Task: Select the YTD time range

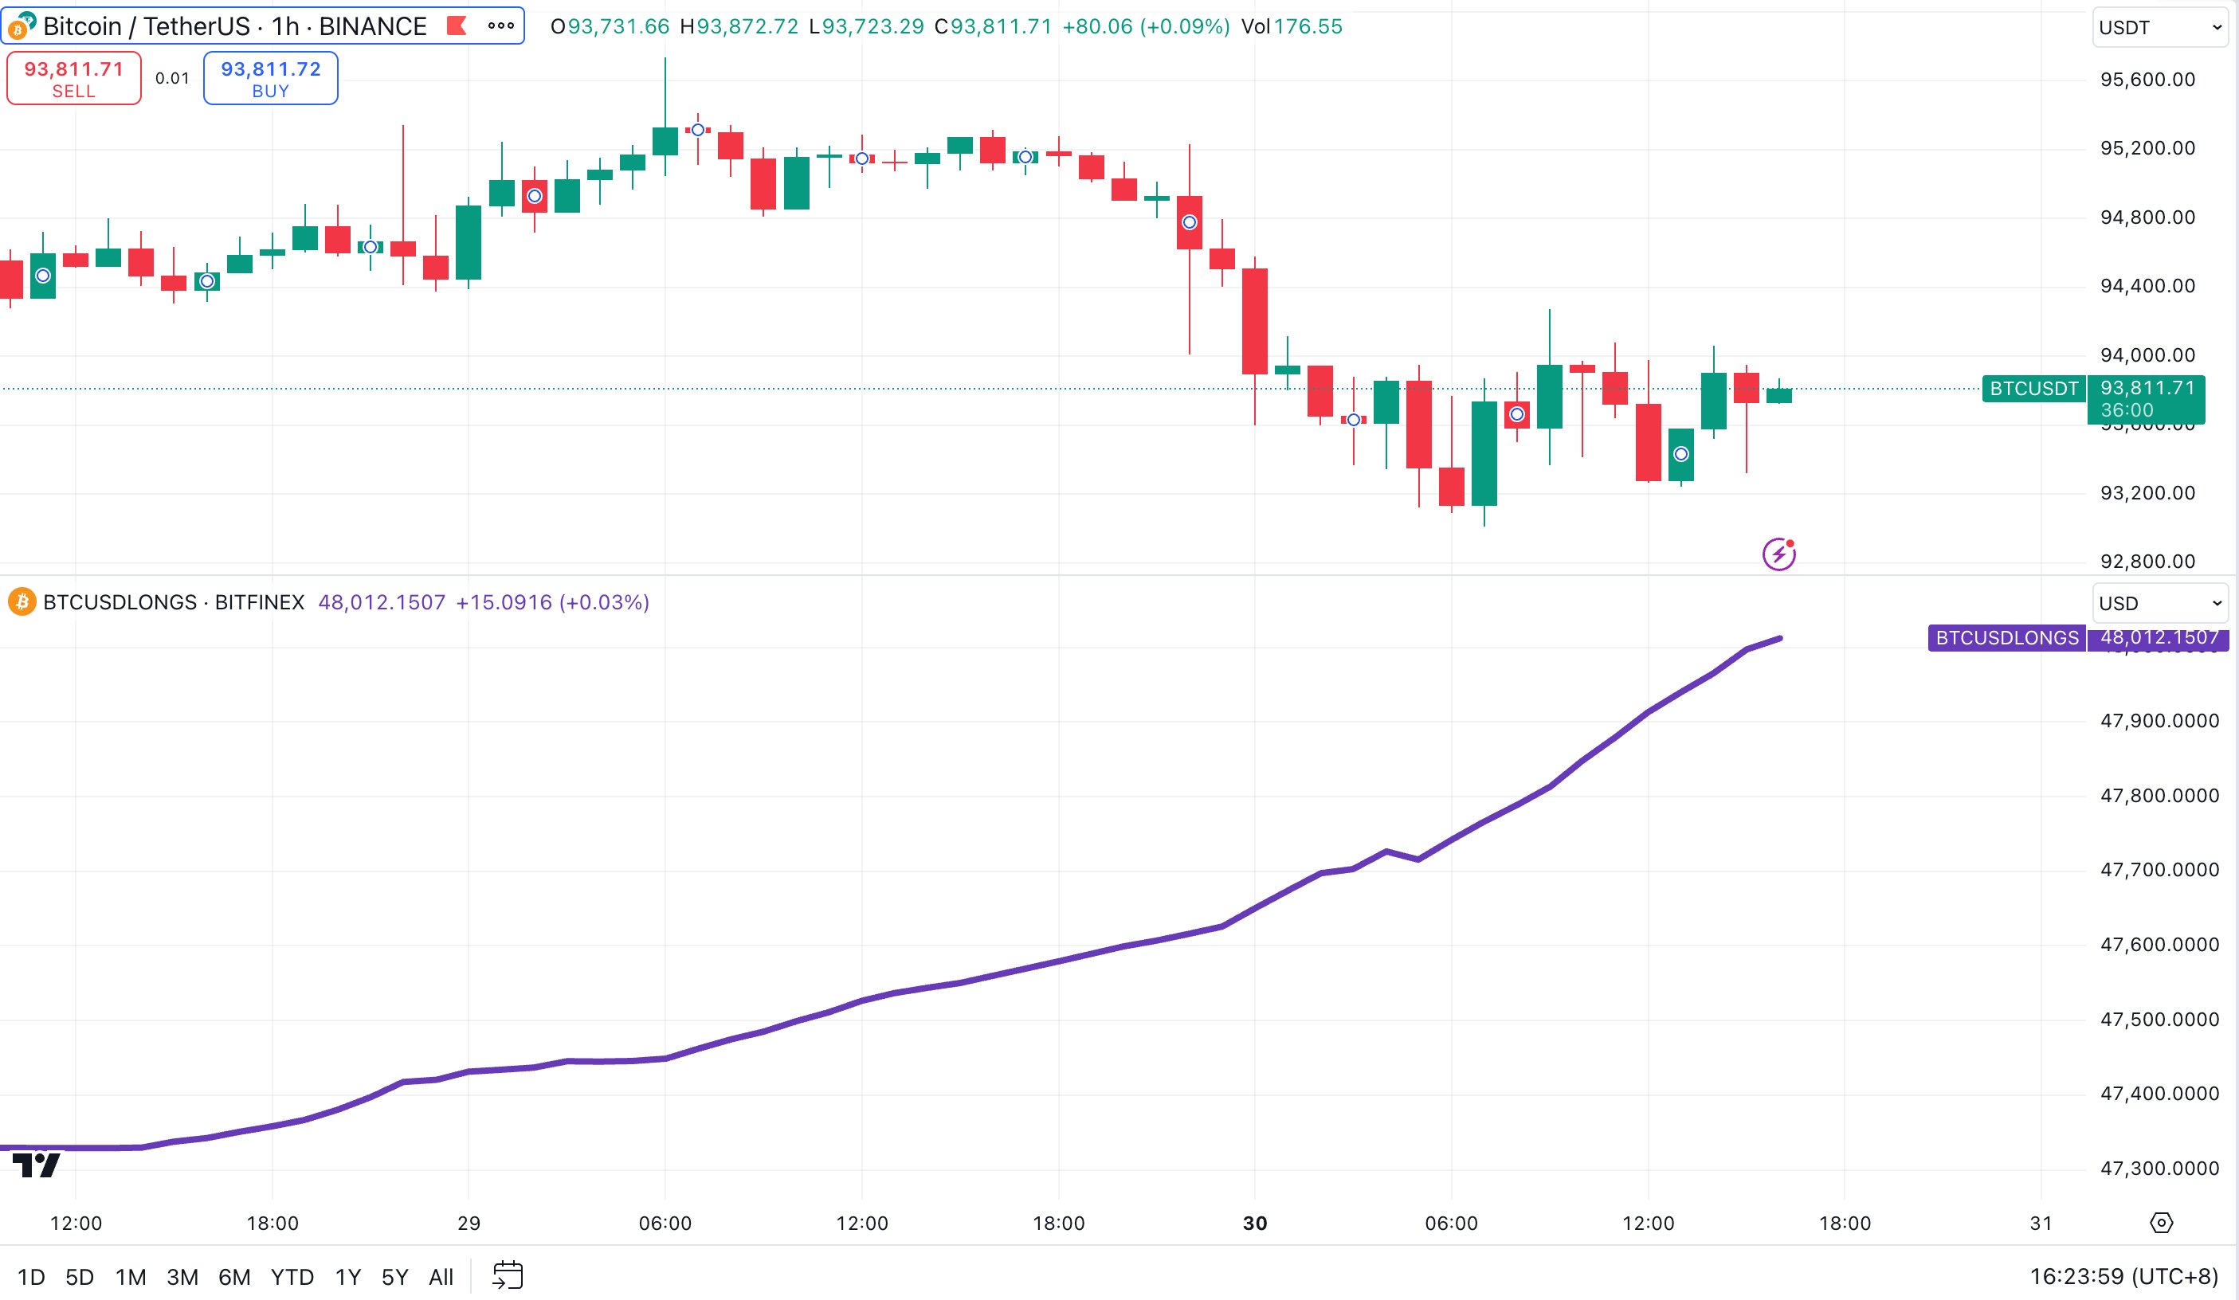Action: (x=292, y=1277)
